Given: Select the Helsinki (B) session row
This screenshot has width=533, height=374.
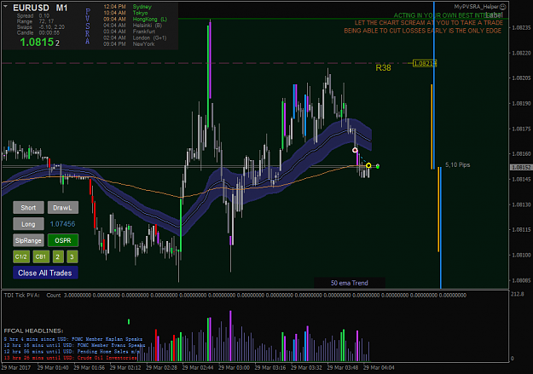Looking at the screenshot, I should tap(132, 26).
